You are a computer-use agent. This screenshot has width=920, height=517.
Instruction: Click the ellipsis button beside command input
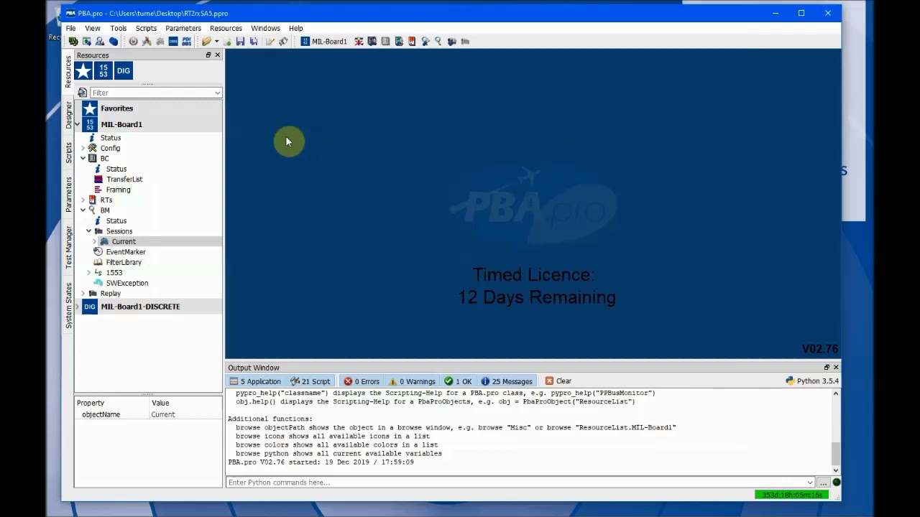pyautogui.click(x=824, y=483)
